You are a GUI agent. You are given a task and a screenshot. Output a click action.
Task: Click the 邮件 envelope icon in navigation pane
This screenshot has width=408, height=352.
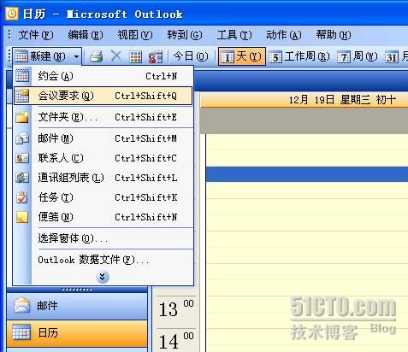pyautogui.click(x=21, y=305)
